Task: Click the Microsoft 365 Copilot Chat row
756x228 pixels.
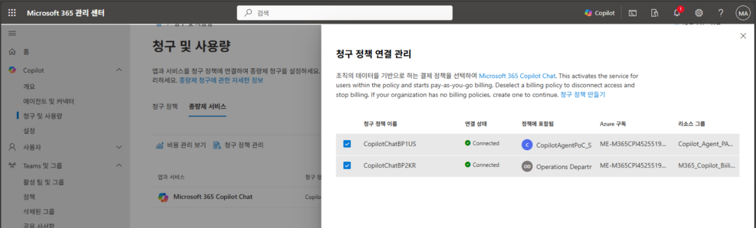Action: tap(237, 197)
